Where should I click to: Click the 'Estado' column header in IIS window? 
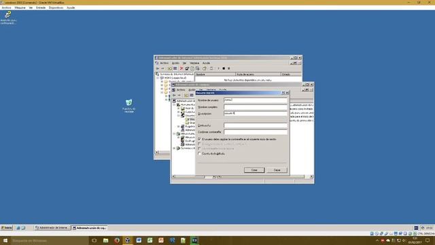point(292,74)
